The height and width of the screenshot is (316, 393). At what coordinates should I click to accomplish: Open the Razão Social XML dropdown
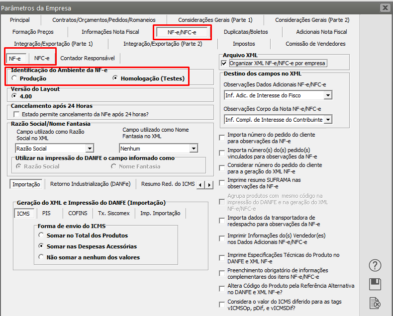click(90, 149)
